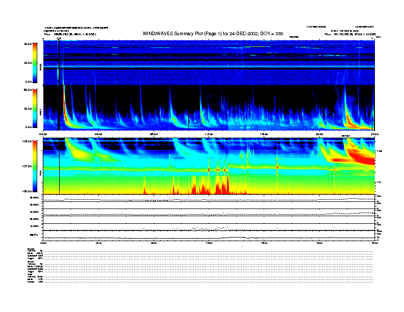Click the top-left orbit position text line
The height and width of the screenshot is (312, 404).
pyautogui.click(x=70, y=34)
